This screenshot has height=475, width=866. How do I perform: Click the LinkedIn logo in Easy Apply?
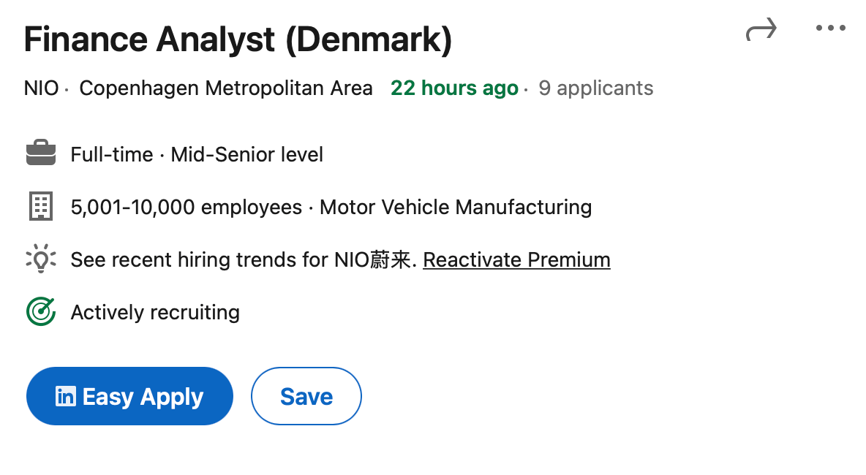click(66, 396)
